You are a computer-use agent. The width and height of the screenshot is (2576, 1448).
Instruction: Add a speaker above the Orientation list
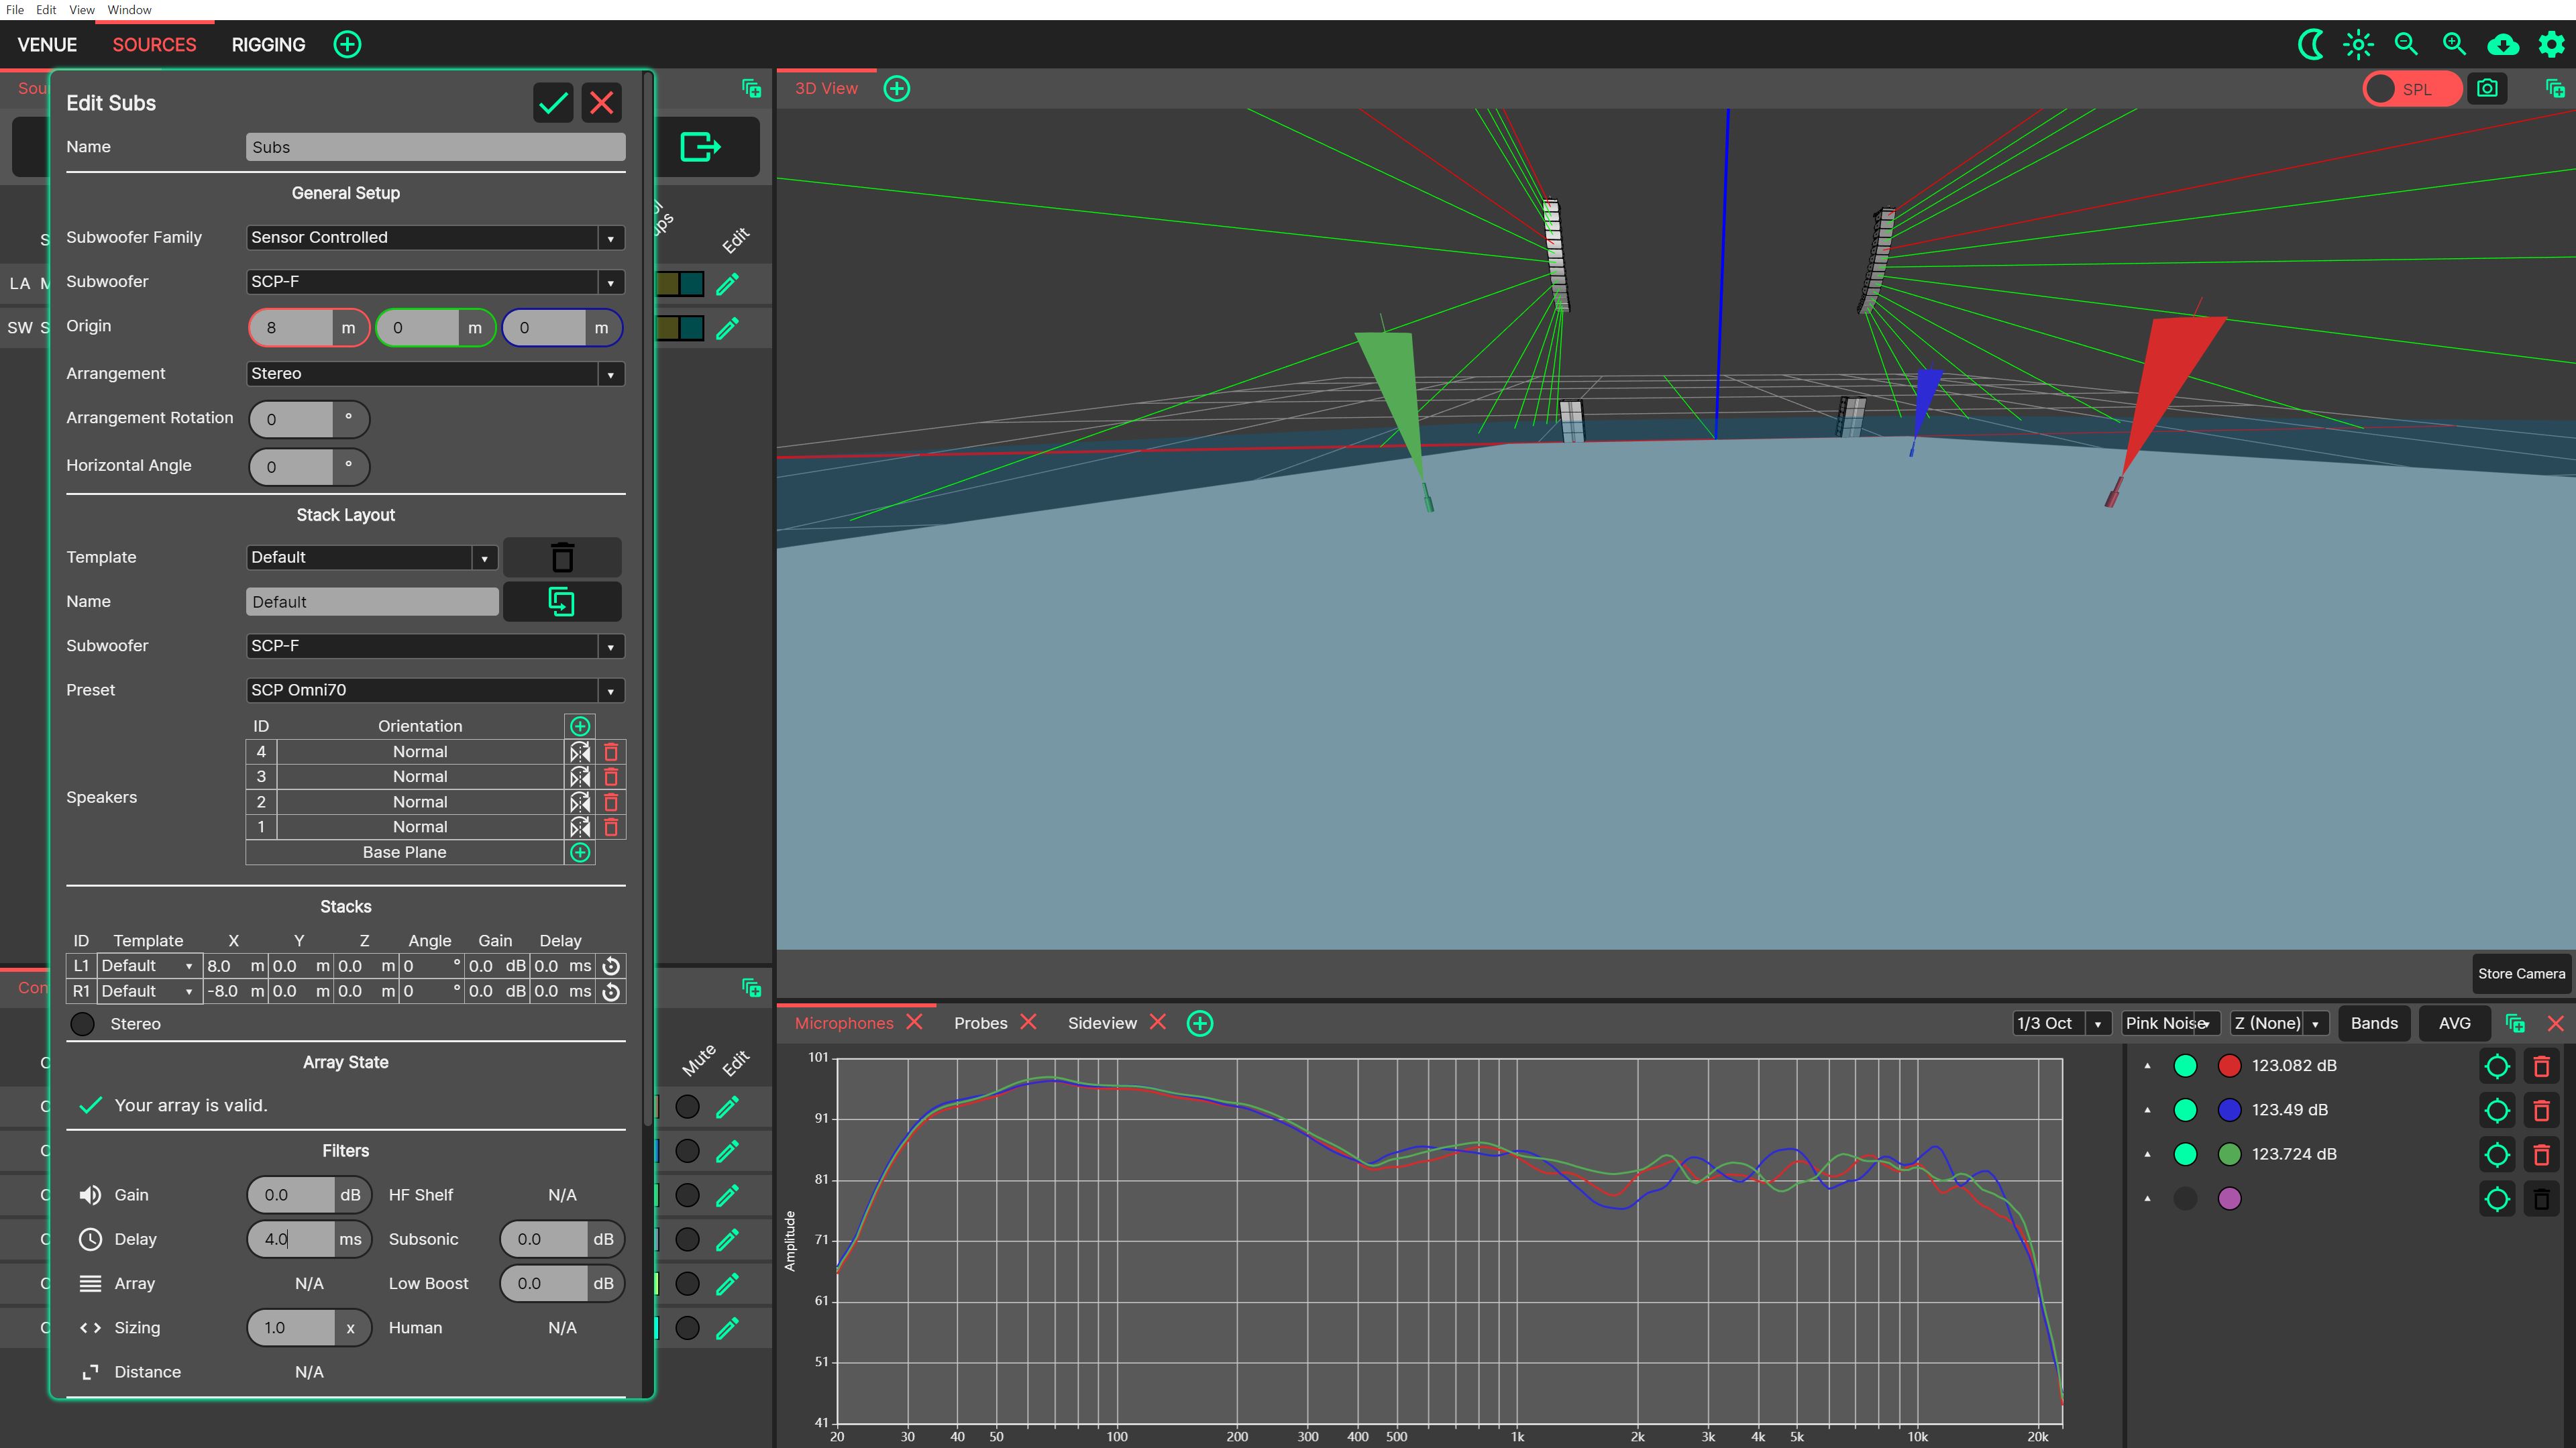pos(580,726)
